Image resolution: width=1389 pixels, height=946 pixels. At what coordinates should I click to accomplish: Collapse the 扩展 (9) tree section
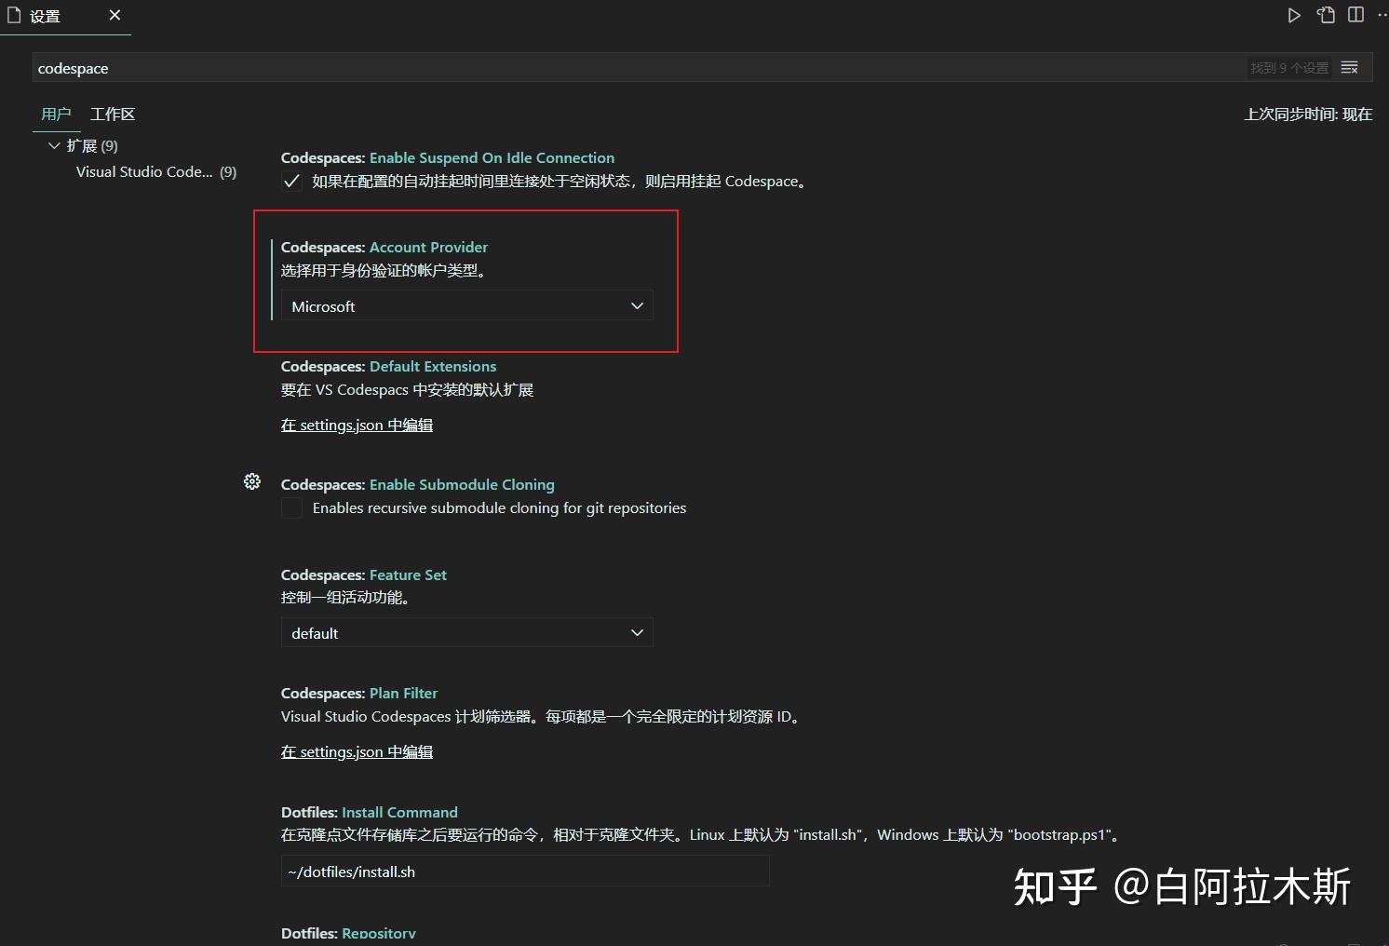click(54, 145)
